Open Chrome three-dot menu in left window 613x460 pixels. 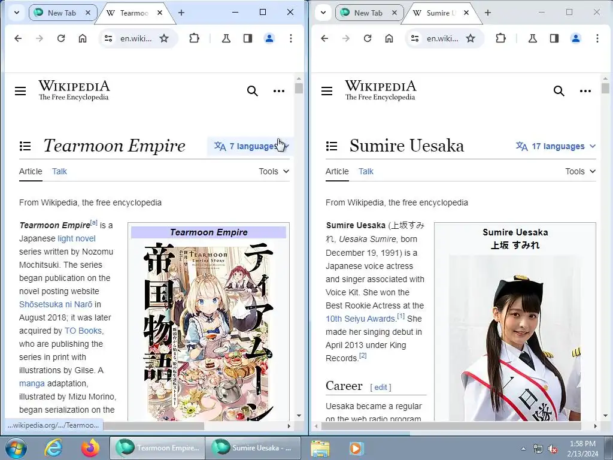291,38
